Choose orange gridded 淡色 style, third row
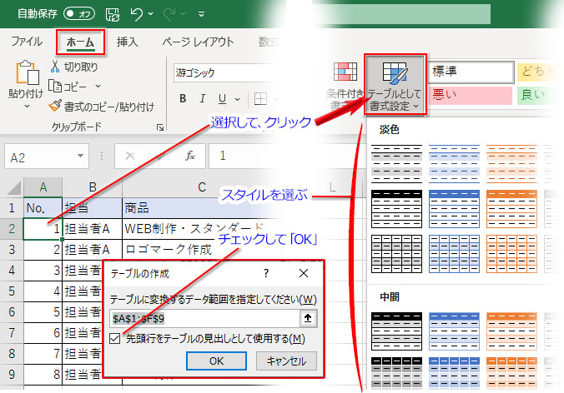The width and height of the screenshot is (564, 393). tap(511, 254)
